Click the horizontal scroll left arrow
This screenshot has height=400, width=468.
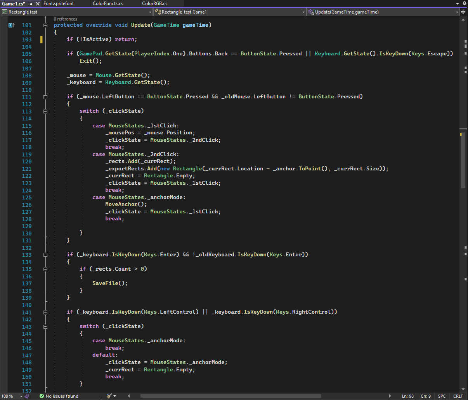point(128,396)
